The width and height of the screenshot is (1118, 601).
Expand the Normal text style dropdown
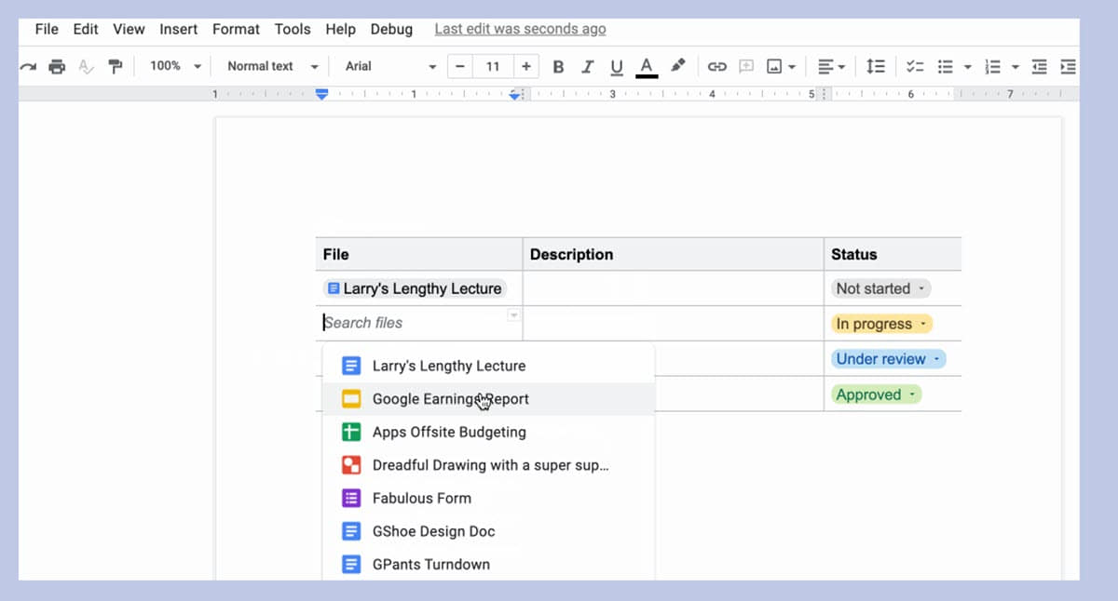(x=272, y=66)
